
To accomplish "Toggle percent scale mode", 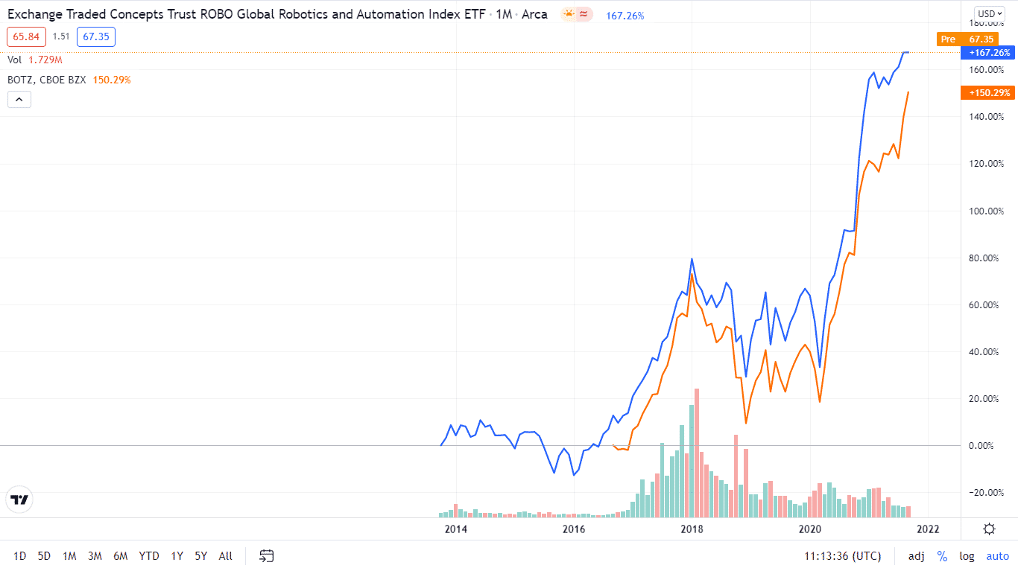I will click(942, 555).
